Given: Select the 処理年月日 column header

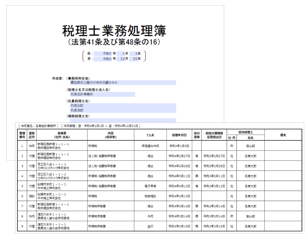Looking at the screenshot, I should pos(179,135).
